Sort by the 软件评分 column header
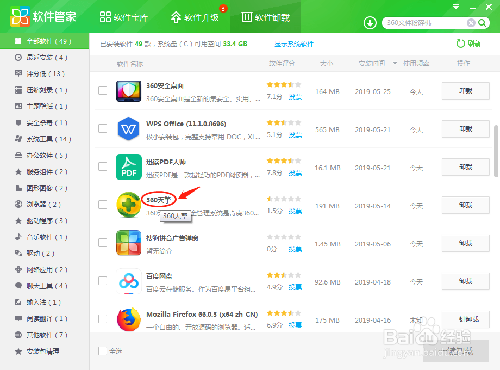The width and height of the screenshot is (500, 370). [x=282, y=64]
